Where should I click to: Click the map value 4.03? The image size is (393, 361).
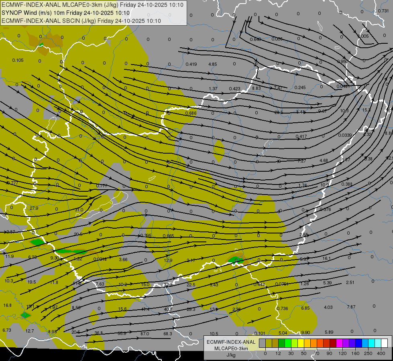(328, 307)
